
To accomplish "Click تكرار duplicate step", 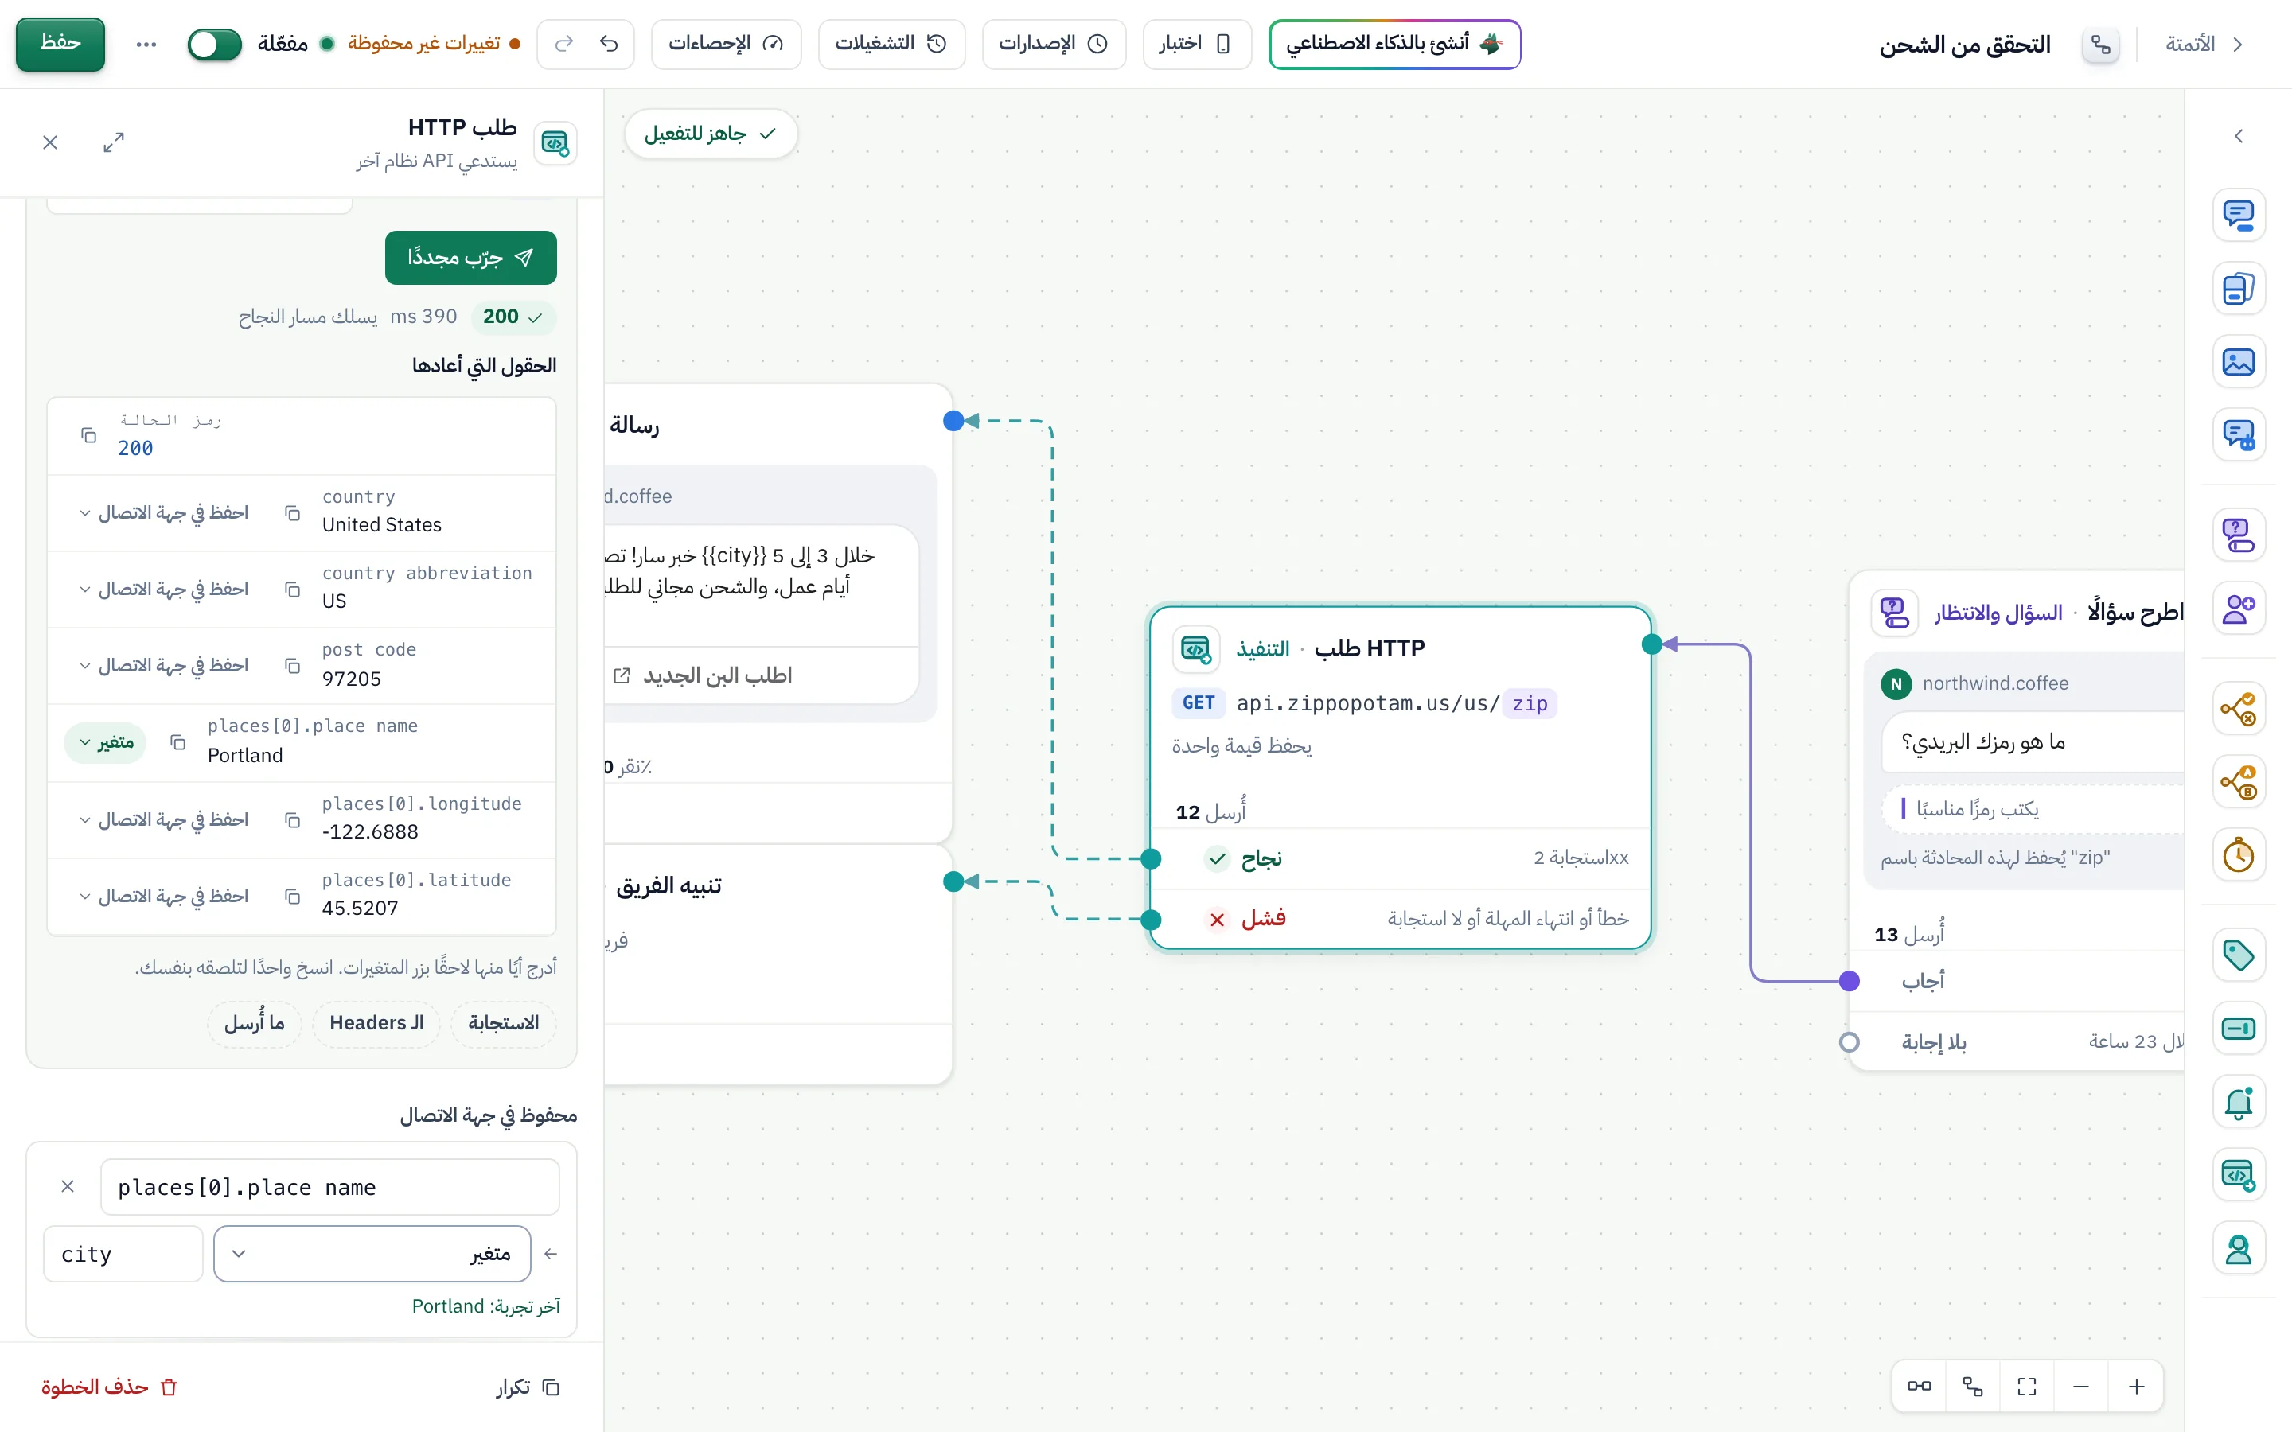I will (x=528, y=1387).
